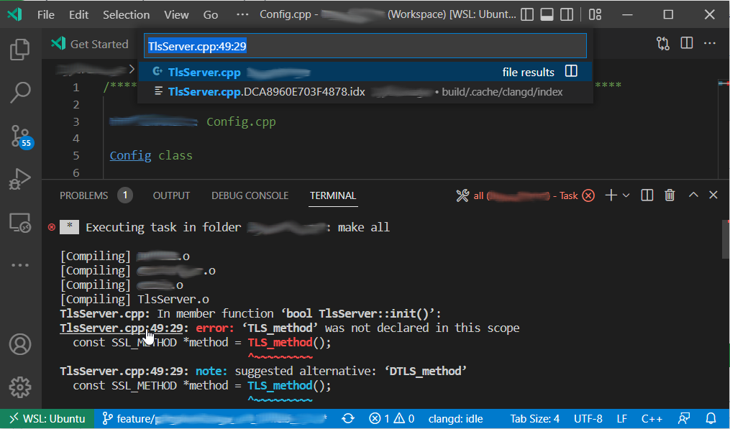
Task: Maximize the panel with the chevron icon
Action: click(693, 195)
